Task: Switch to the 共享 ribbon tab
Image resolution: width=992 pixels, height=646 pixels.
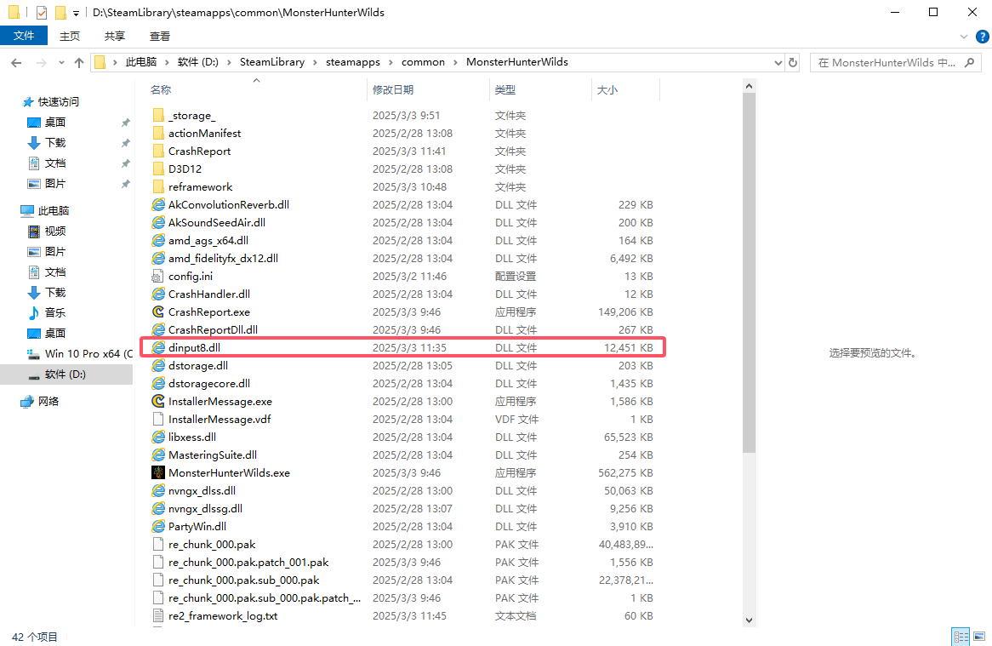Action: coord(115,36)
